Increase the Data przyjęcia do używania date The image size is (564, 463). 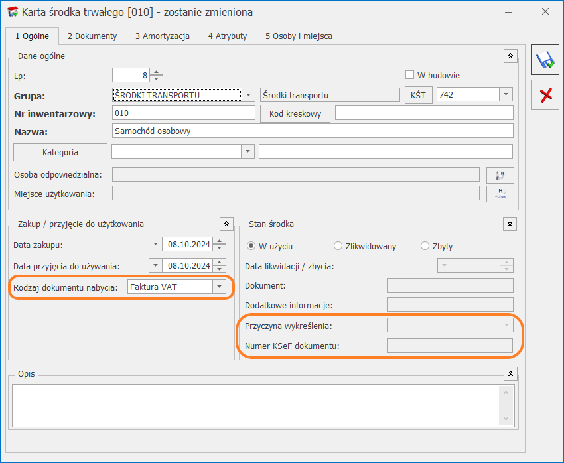(220, 263)
